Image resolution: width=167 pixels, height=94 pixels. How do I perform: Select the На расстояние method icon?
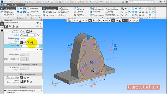click(x=21, y=42)
